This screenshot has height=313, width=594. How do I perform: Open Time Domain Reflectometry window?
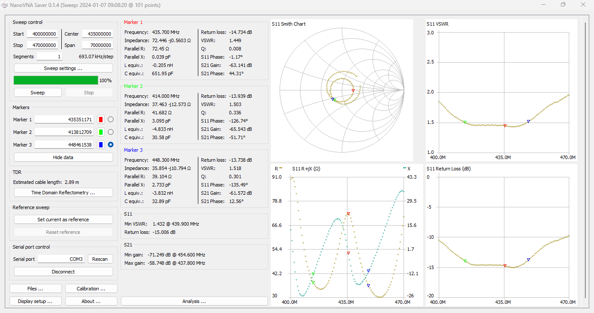[x=63, y=193]
